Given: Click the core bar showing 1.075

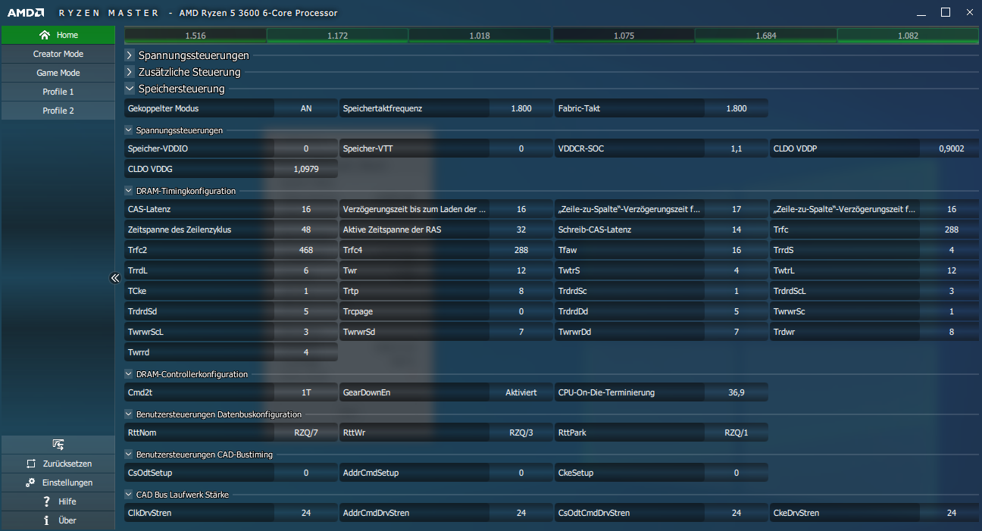Looking at the screenshot, I should [624, 36].
